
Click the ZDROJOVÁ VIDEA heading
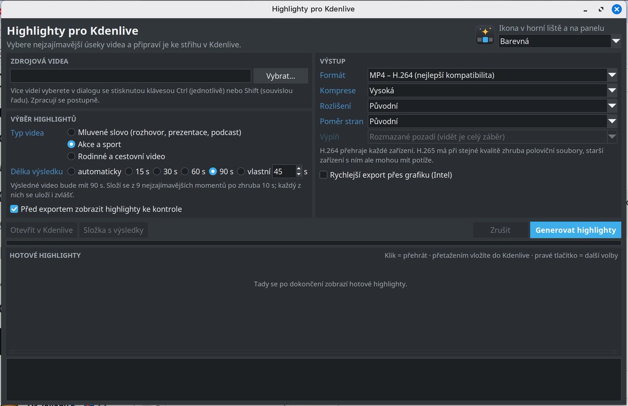point(39,61)
